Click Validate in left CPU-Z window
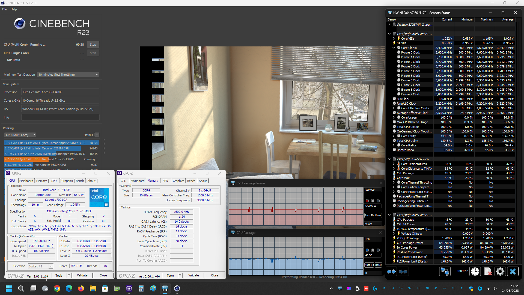 click(x=82, y=275)
